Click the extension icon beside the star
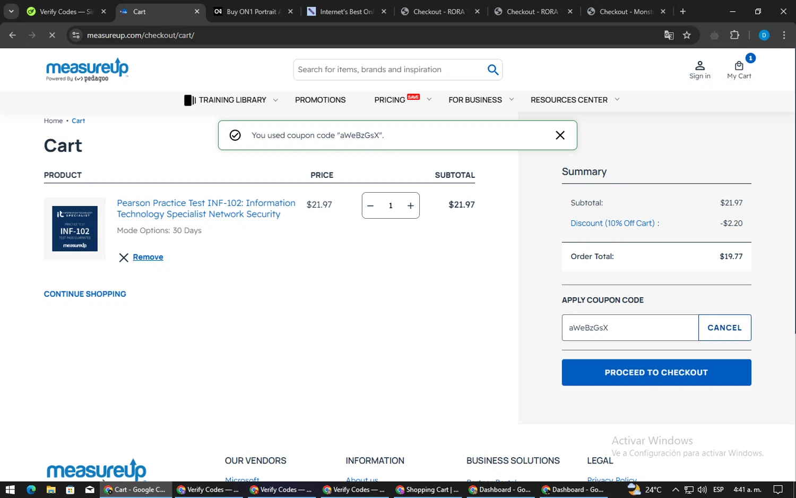 pyautogui.click(x=714, y=35)
